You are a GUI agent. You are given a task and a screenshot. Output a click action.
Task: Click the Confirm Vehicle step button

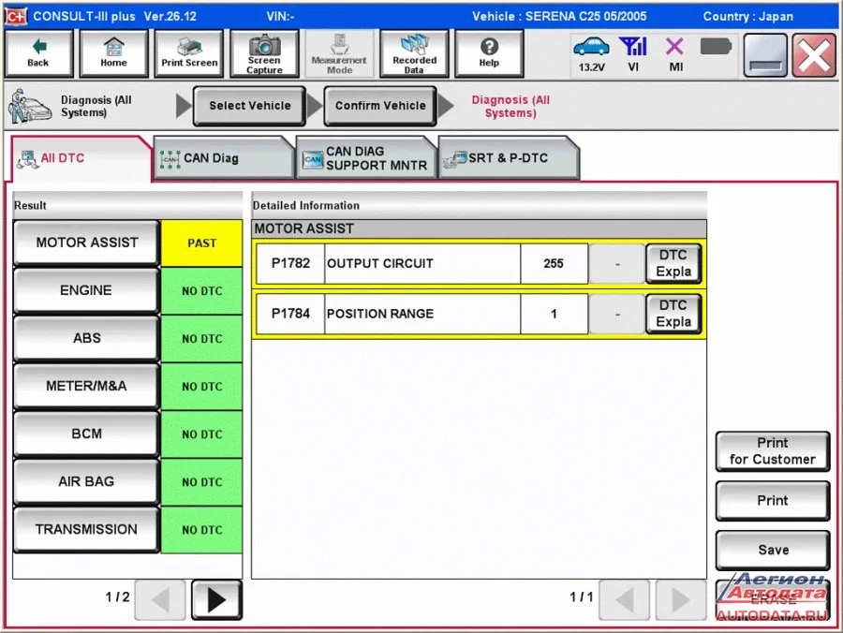point(380,106)
